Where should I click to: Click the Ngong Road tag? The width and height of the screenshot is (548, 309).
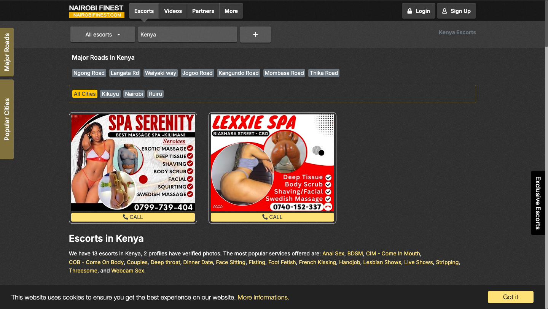click(89, 73)
